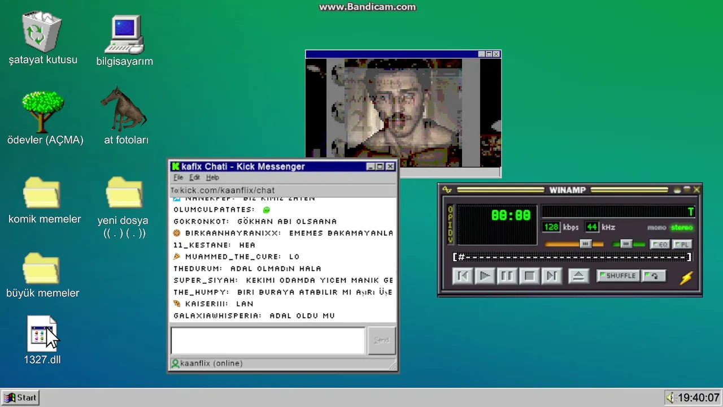Click the pixelated face image in webcam window
The image size is (723, 407).
[x=403, y=112]
